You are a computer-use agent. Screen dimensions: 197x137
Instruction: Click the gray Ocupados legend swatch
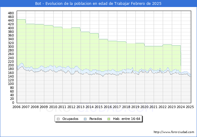(58, 119)
